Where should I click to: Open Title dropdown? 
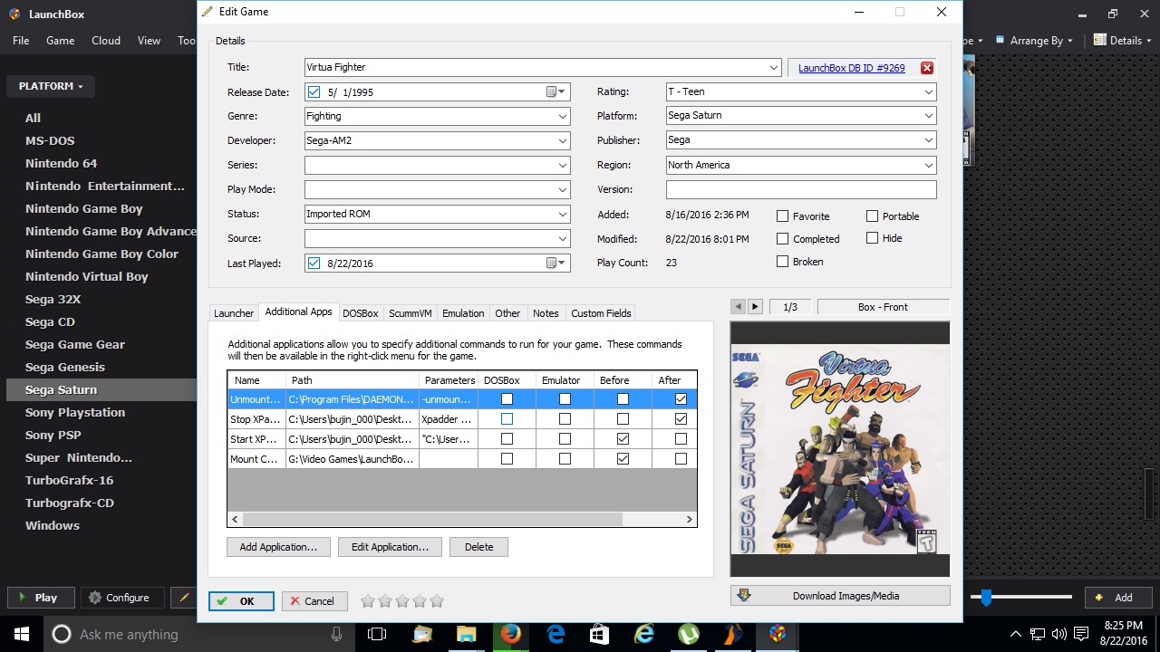pos(773,67)
